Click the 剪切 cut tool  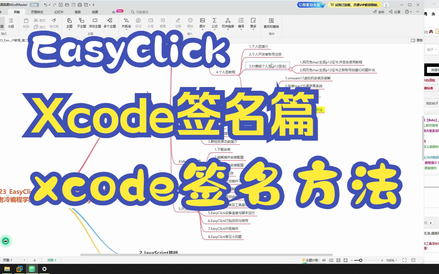click(x=40, y=20)
